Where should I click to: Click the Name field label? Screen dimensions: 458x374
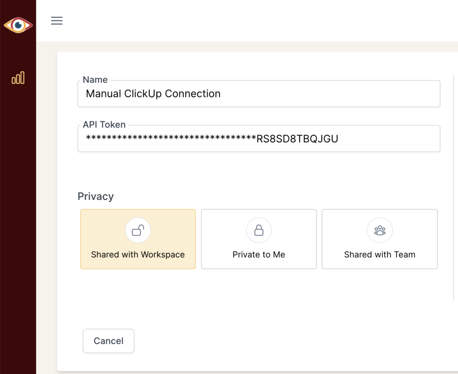click(95, 80)
